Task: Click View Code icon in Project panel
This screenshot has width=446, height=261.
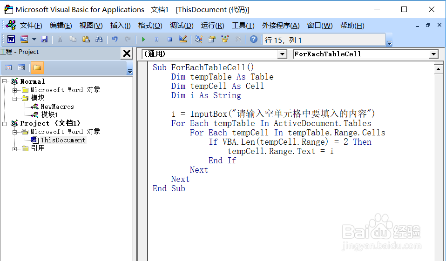Action: (8, 67)
